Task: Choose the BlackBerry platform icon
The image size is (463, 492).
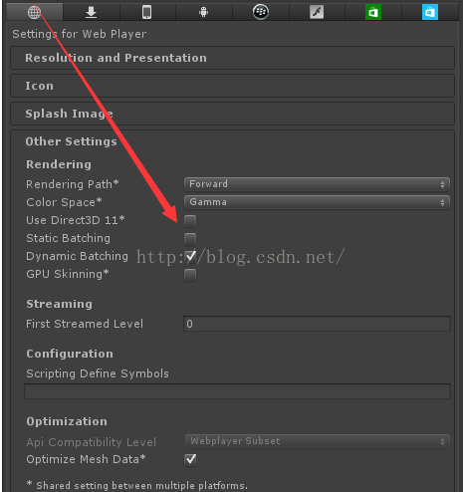Action: coord(261,12)
